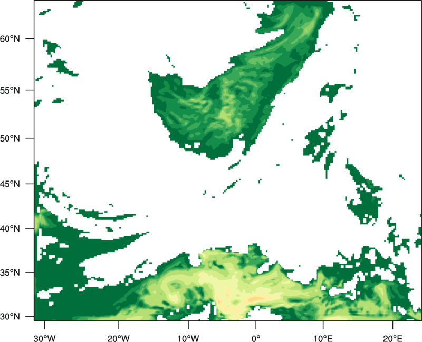Click the 55°N latitude label
The height and width of the screenshot is (342, 422).
(10, 90)
